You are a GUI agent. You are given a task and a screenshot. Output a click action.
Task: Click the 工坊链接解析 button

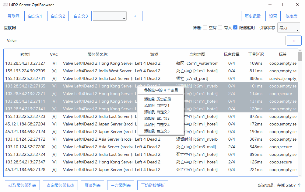(x=152, y=185)
